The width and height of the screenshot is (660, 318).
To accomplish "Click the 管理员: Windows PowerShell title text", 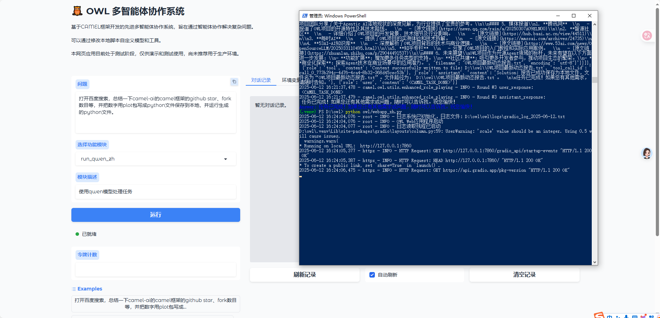I will 338,16.
